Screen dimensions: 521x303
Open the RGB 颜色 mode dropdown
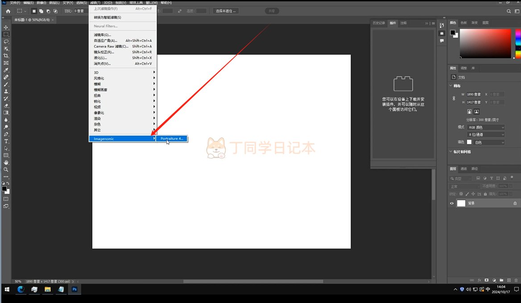click(486, 127)
